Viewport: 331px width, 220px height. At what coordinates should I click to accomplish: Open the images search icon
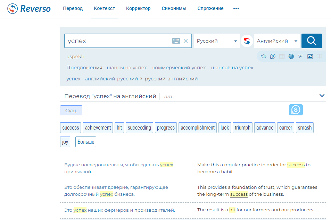310,56
